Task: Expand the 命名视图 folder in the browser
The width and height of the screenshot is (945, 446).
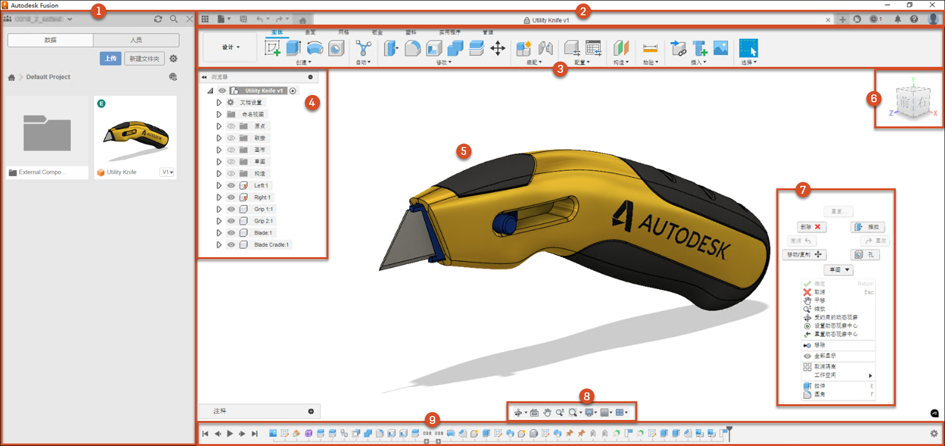Action: tap(219, 114)
